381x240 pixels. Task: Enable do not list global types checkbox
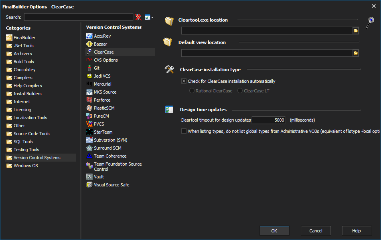184,131
